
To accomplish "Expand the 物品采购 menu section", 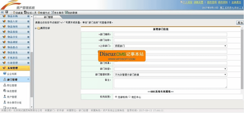I will [x=28, y=16].
